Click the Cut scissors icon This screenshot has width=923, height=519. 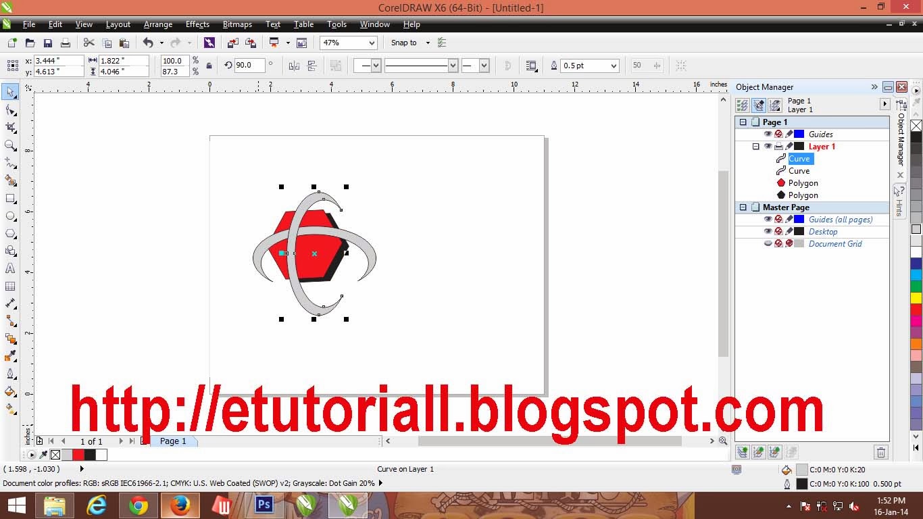tap(89, 43)
